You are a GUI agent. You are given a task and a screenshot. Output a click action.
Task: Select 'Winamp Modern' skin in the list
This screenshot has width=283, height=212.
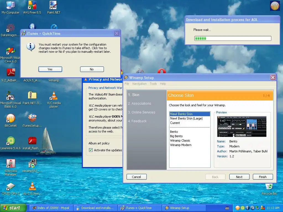(x=190, y=145)
